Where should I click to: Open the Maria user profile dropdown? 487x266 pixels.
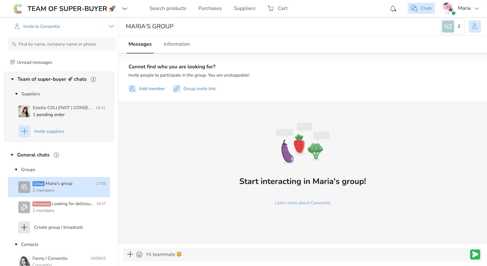coord(476,8)
